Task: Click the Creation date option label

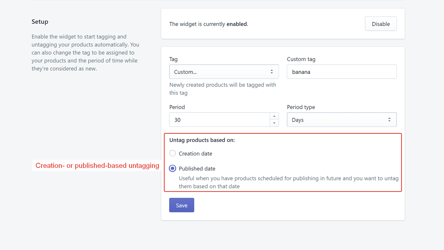Action: tap(195, 153)
